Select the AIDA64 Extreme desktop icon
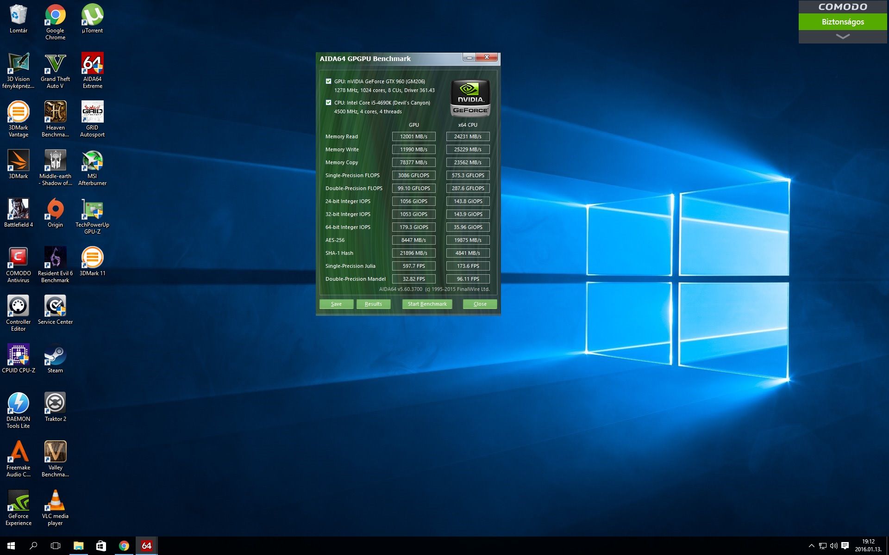The image size is (889, 555). [x=93, y=70]
